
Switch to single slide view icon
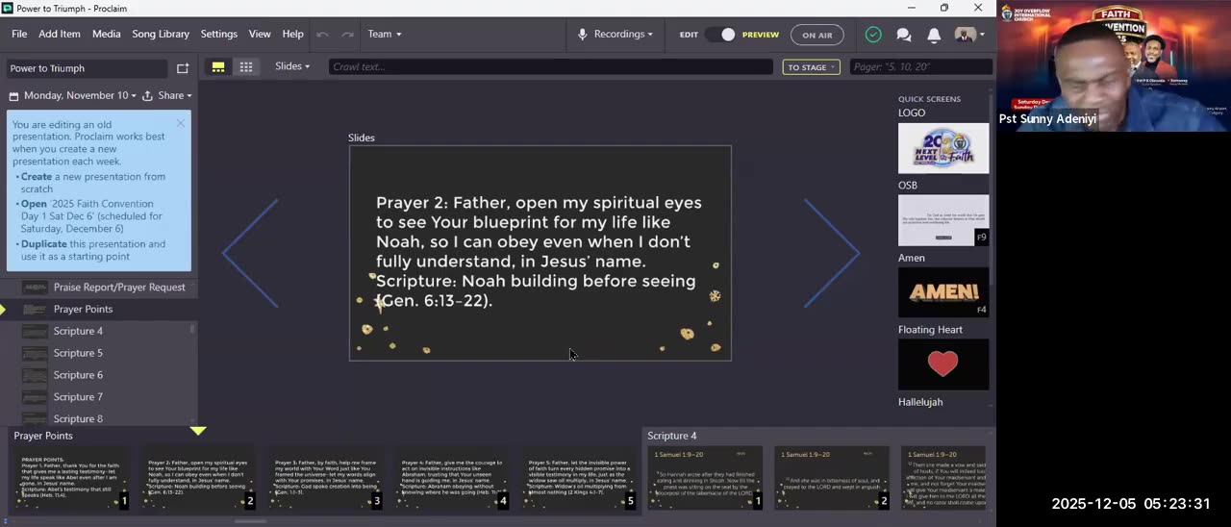click(x=218, y=66)
